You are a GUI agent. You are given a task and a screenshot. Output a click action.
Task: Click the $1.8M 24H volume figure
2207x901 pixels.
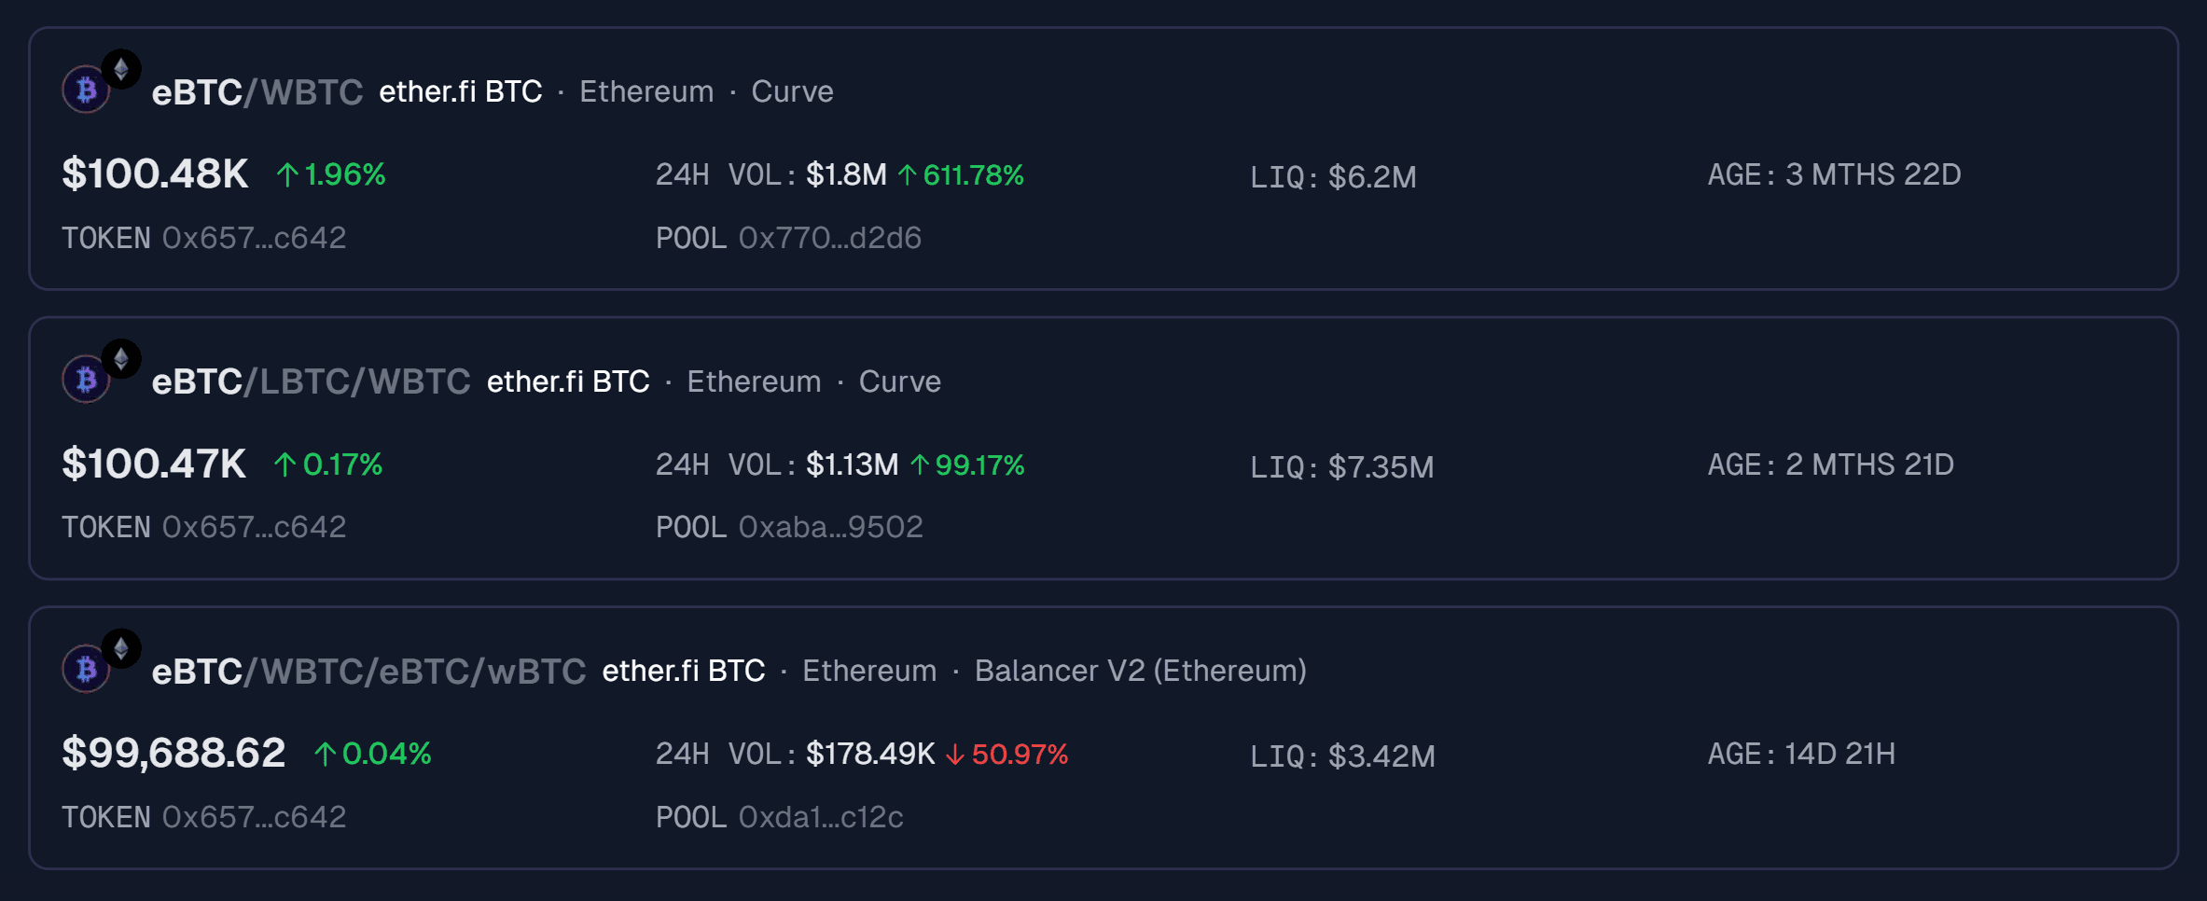click(x=846, y=174)
